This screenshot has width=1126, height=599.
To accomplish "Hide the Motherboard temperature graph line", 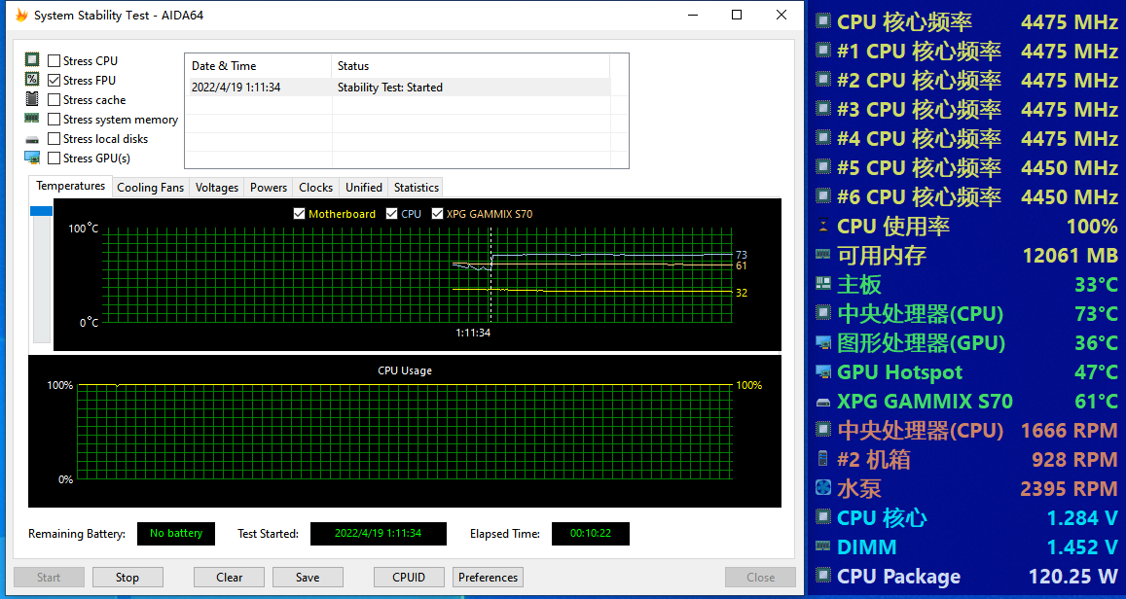I will pyautogui.click(x=300, y=214).
